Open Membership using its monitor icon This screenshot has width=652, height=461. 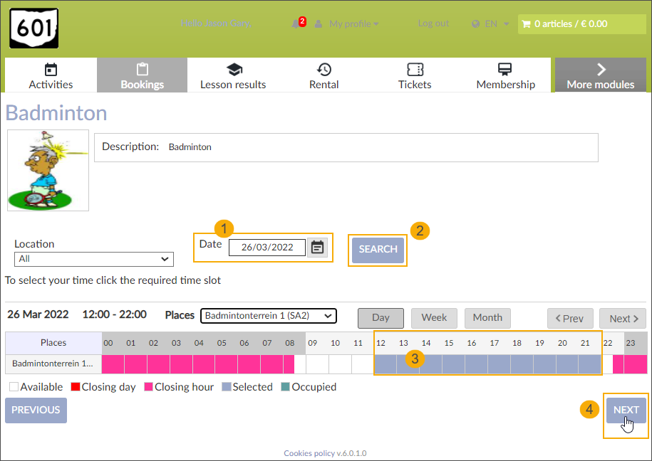click(x=505, y=70)
